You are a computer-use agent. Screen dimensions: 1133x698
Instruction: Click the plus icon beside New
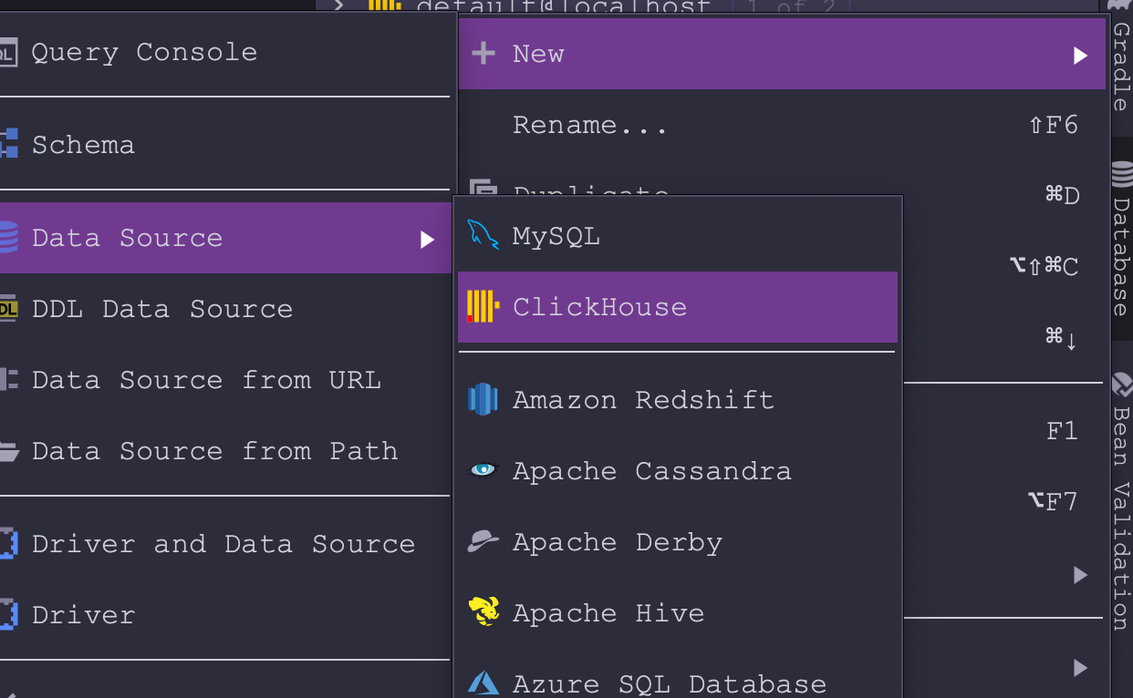[483, 54]
